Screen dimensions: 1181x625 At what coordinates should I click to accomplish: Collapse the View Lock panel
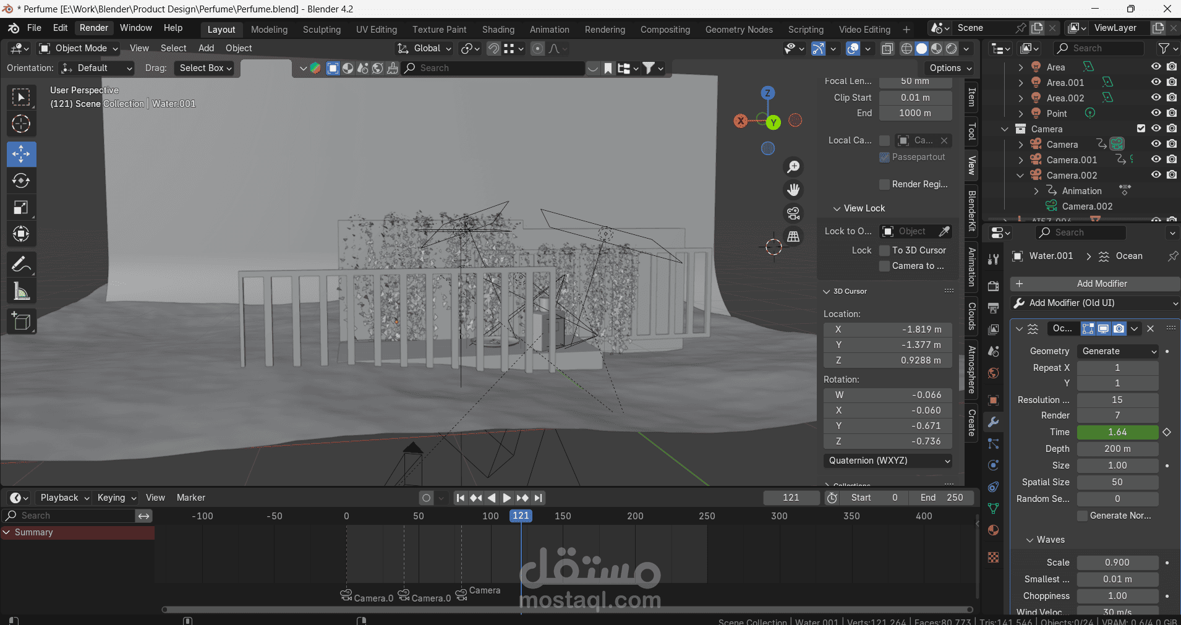coord(859,208)
